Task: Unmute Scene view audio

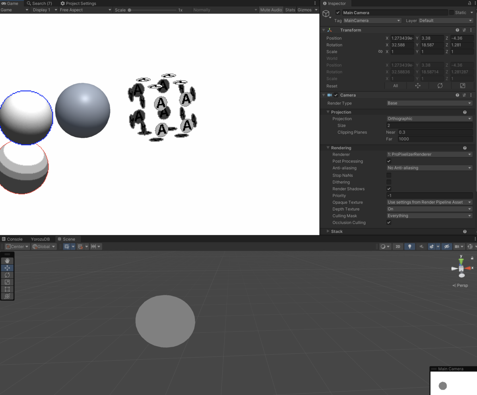Action: pyautogui.click(x=421, y=246)
